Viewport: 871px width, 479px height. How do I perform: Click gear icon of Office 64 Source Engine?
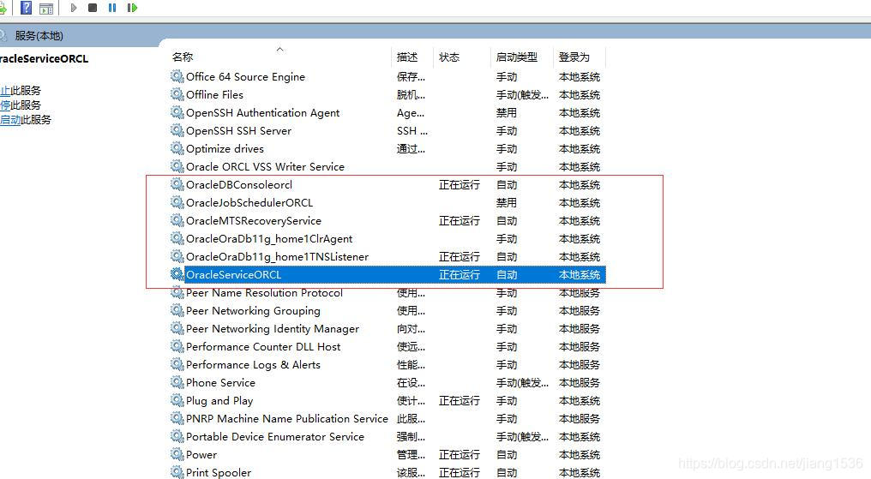coord(177,76)
